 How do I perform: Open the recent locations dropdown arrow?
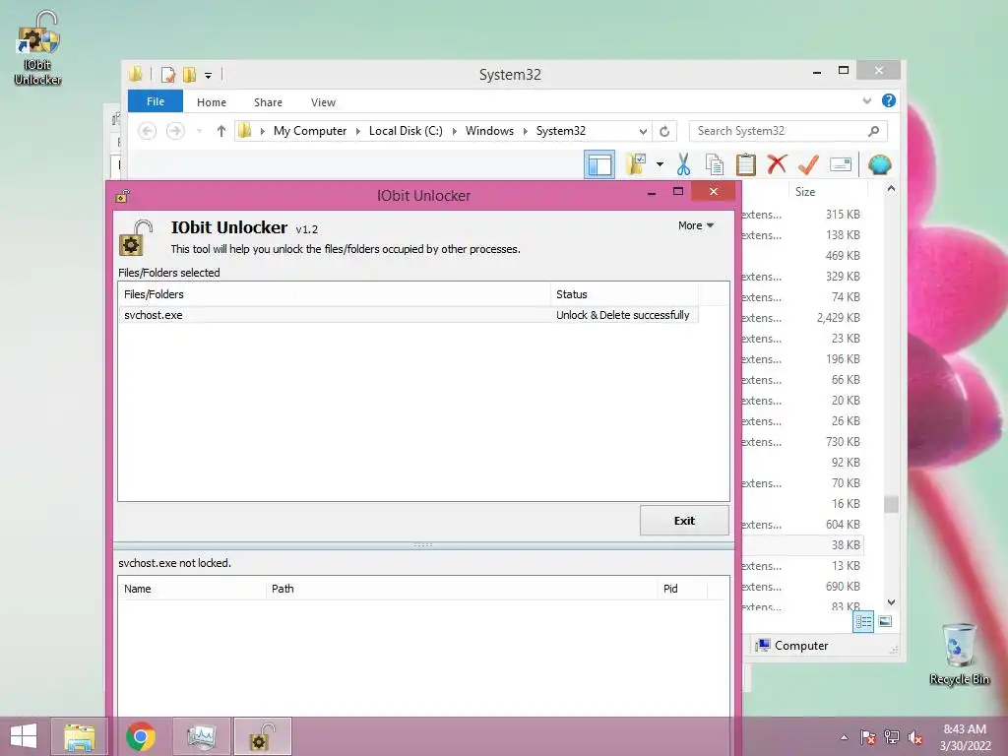(199, 131)
